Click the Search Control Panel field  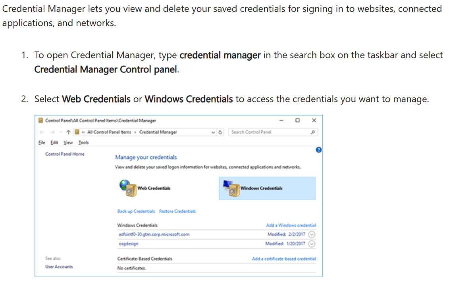coord(268,132)
